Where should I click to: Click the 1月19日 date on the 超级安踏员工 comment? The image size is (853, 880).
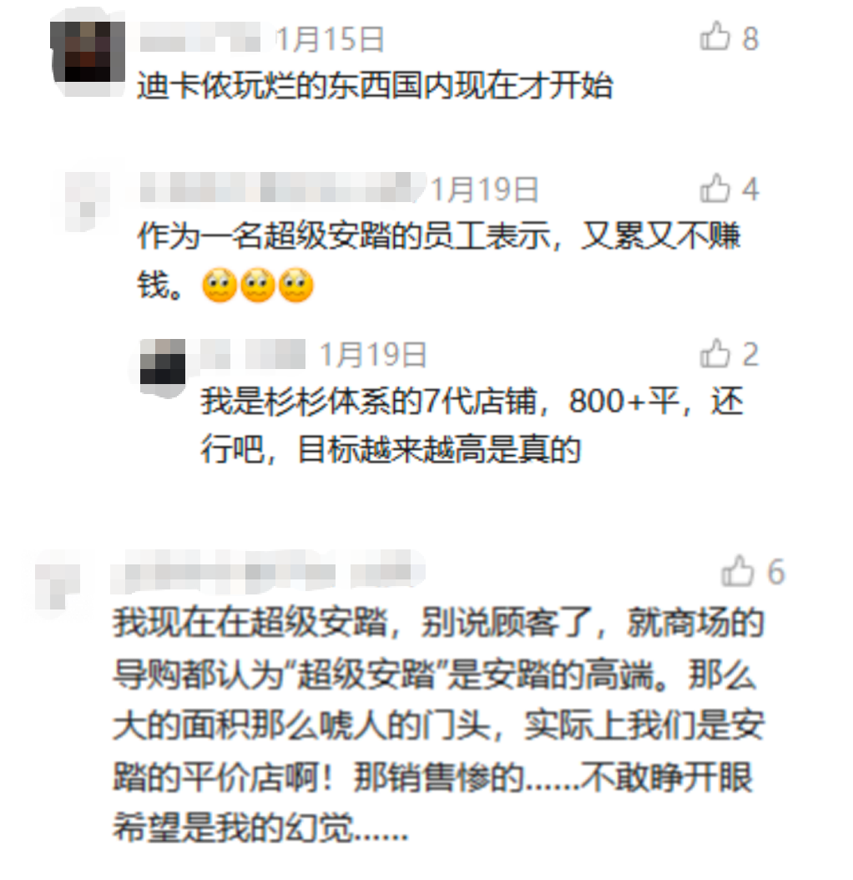(x=485, y=190)
